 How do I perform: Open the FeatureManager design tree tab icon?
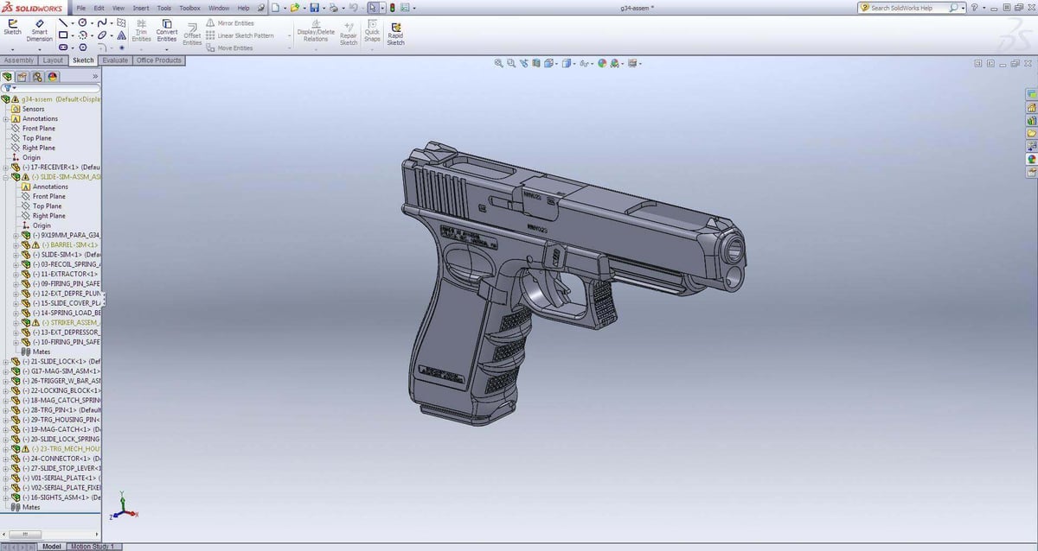(x=8, y=76)
